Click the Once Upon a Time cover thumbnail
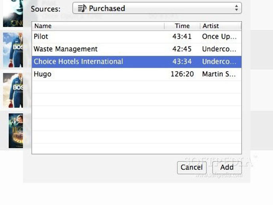This screenshot has height=205, width=273. tap(13, 13)
